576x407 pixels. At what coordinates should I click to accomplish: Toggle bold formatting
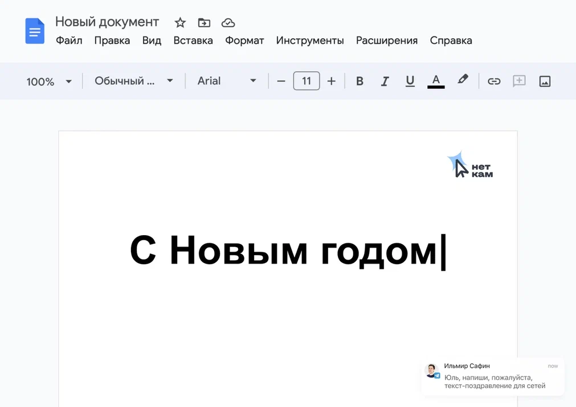[360, 81]
